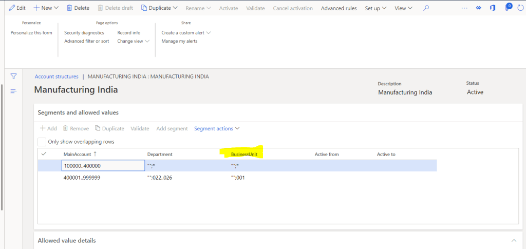
Task: Open the View menu
Action: (403, 8)
